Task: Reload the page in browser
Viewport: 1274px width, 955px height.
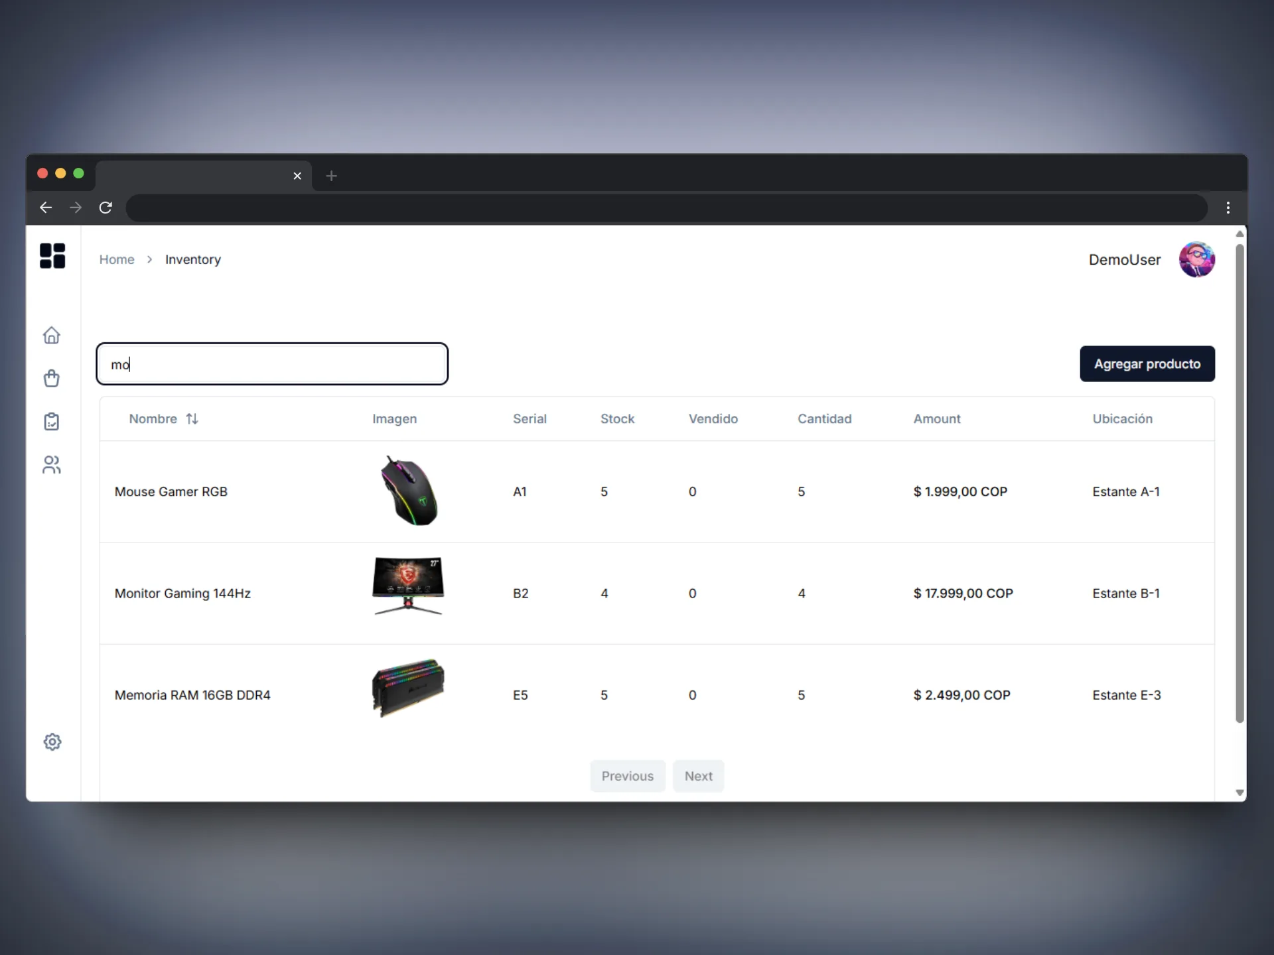Action: click(106, 208)
